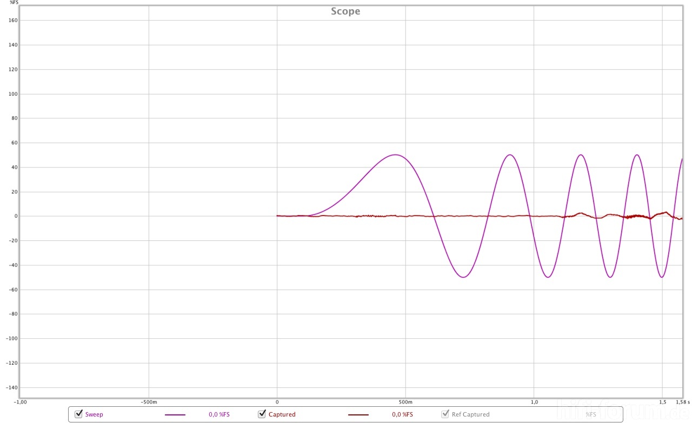Viewport: 692px width, 423px height.
Task: Click the 500m tick on the time axis
Action: pyautogui.click(x=405, y=402)
